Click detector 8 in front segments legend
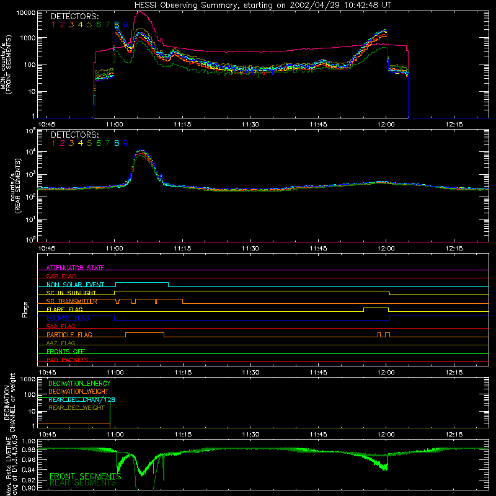This screenshot has width=496, height=496. coord(117,25)
